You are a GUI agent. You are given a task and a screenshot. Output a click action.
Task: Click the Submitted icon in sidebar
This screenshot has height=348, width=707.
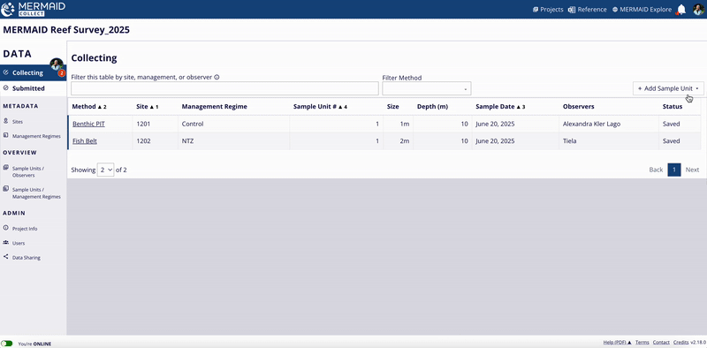click(6, 88)
